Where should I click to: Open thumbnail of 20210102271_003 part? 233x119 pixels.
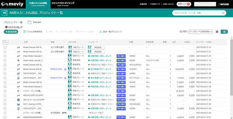pyautogui.click(x=18, y=73)
